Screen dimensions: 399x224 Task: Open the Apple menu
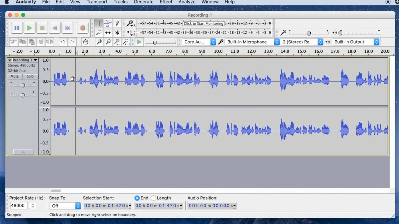7,2
